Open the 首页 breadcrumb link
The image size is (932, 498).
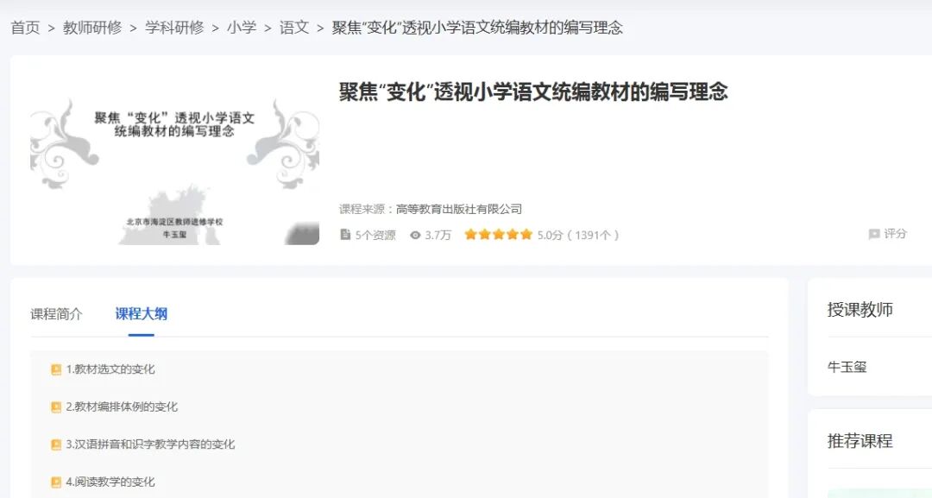coord(26,27)
